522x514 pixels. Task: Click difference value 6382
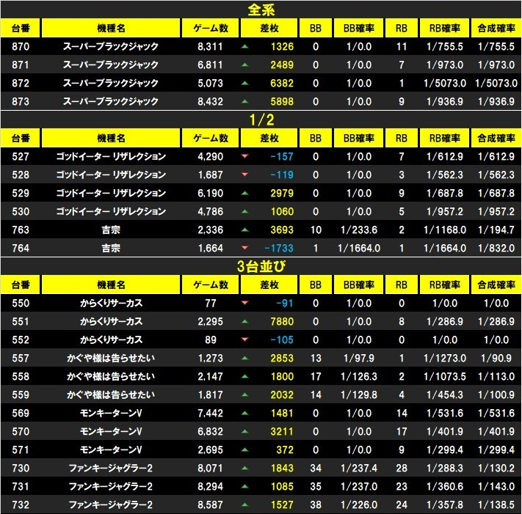(x=282, y=83)
